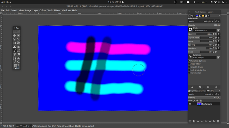Reset Force to default value
229x128 pixels.
(x=216, y=52)
